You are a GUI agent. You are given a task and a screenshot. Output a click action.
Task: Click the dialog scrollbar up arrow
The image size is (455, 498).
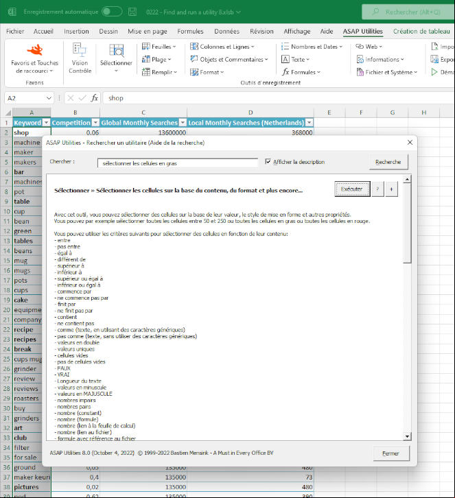pyautogui.click(x=407, y=180)
